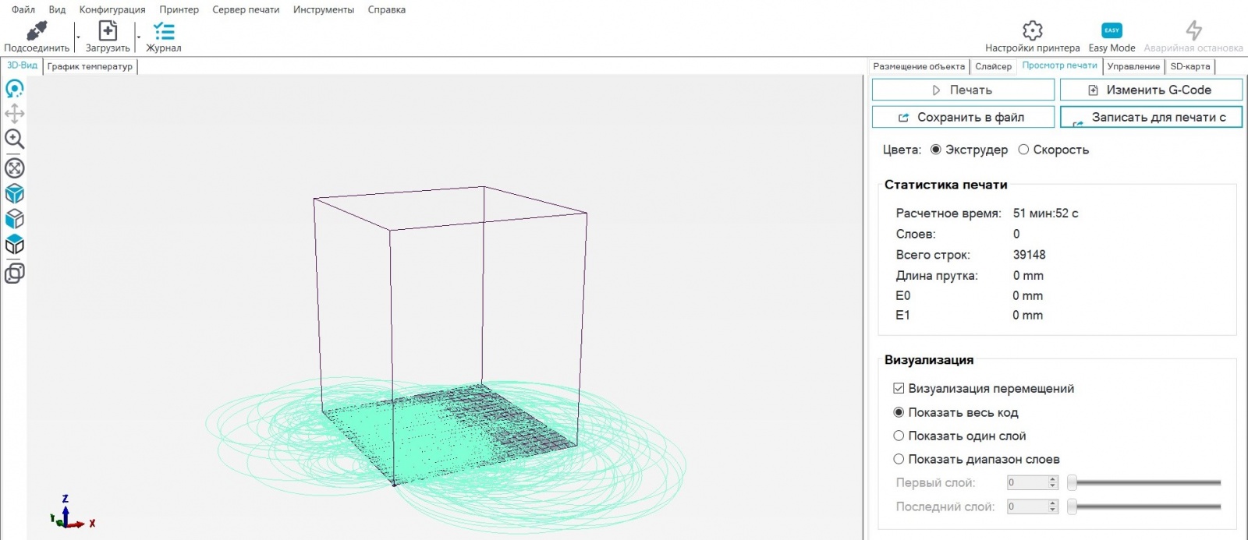Open the Конфигурация menu
Screen dimensions: 1248x540
[x=112, y=9]
